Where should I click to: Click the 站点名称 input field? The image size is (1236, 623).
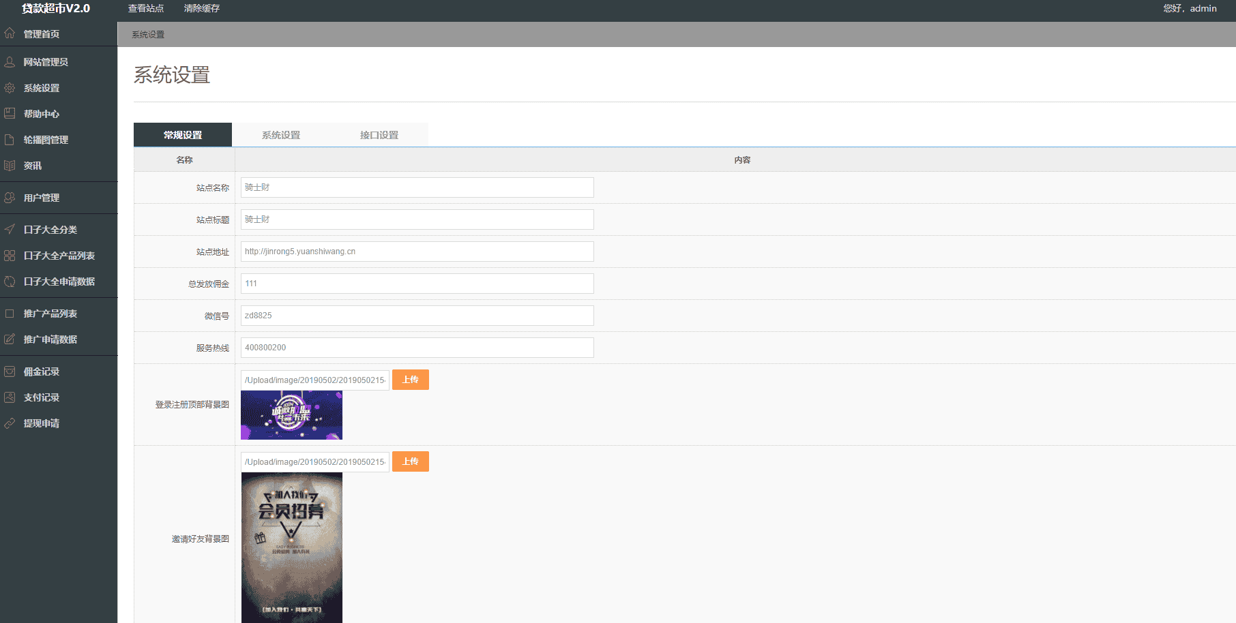tap(417, 187)
